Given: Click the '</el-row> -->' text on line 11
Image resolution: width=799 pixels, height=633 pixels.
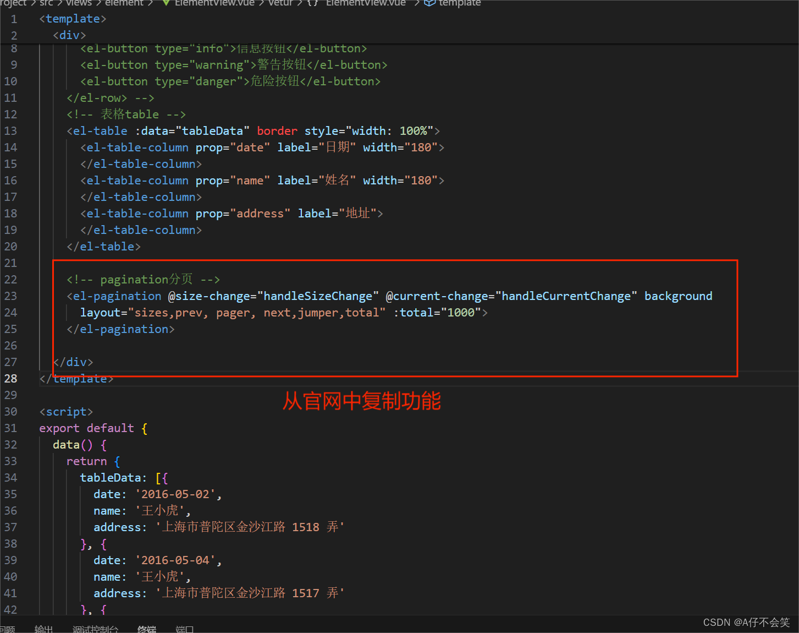Looking at the screenshot, I should 110,98.
